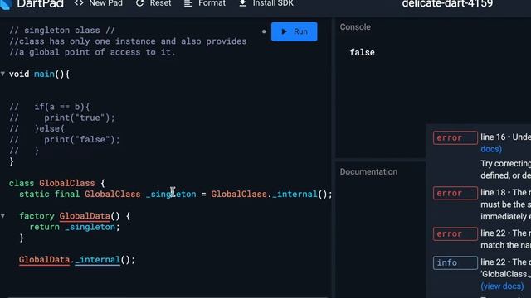This screenshot has height=298, width=531.
Task: Click the pad title delicate-dart-4159
Action: click(447, 3)
